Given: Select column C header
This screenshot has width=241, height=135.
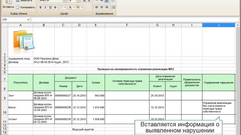Looking at the screenshot, I should pyautogui.click(x=63, y=25).
